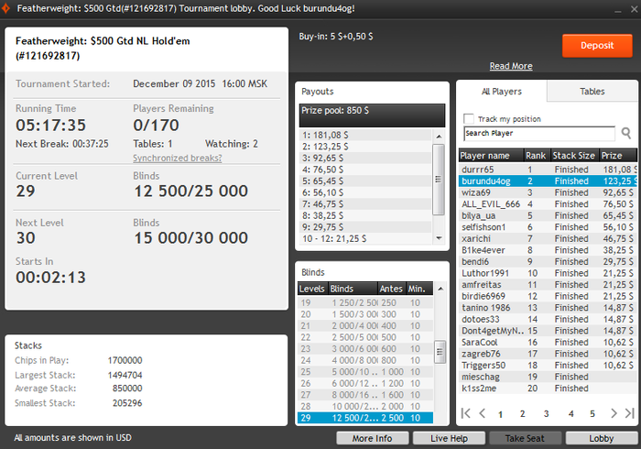Click payout row 1: 181,08 $

point(366,135)
